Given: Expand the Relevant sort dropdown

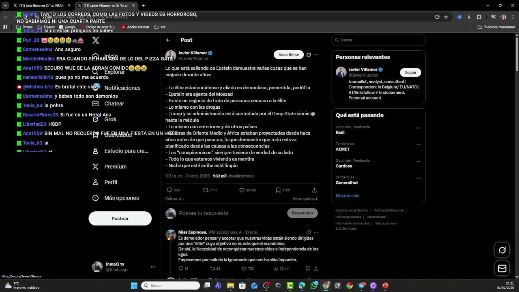Looking at the screenshot, I should pos(175,199).
